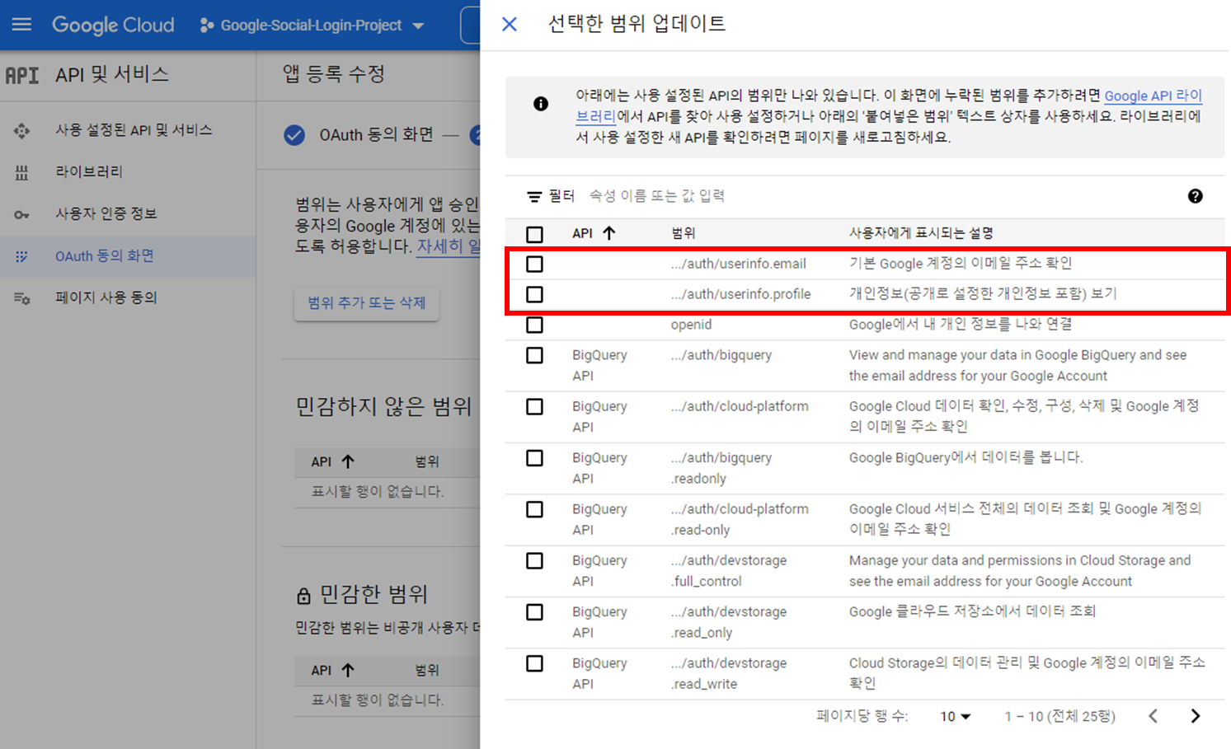This screenshot has height=749, width=1231.
Task: Sort scope list by API column arrow
Action: (x=609, y=233)
